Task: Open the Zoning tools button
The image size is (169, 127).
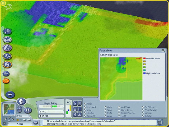Action: [7, 39]
